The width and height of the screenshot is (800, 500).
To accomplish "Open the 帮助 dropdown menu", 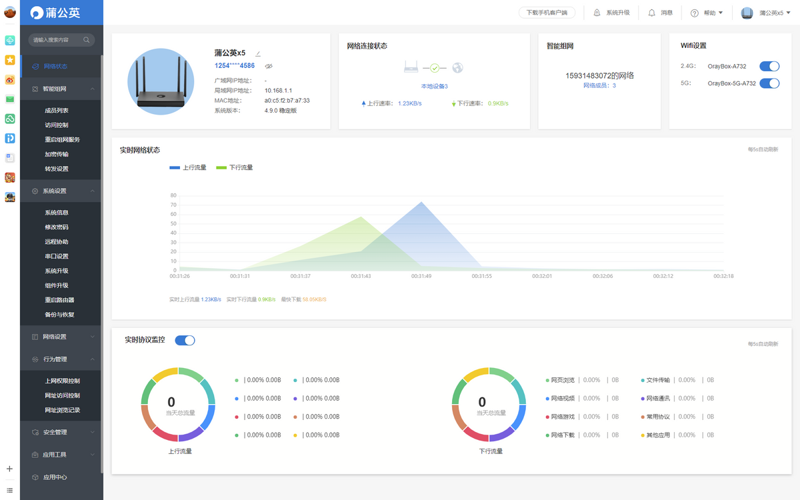I will point(707,13).
